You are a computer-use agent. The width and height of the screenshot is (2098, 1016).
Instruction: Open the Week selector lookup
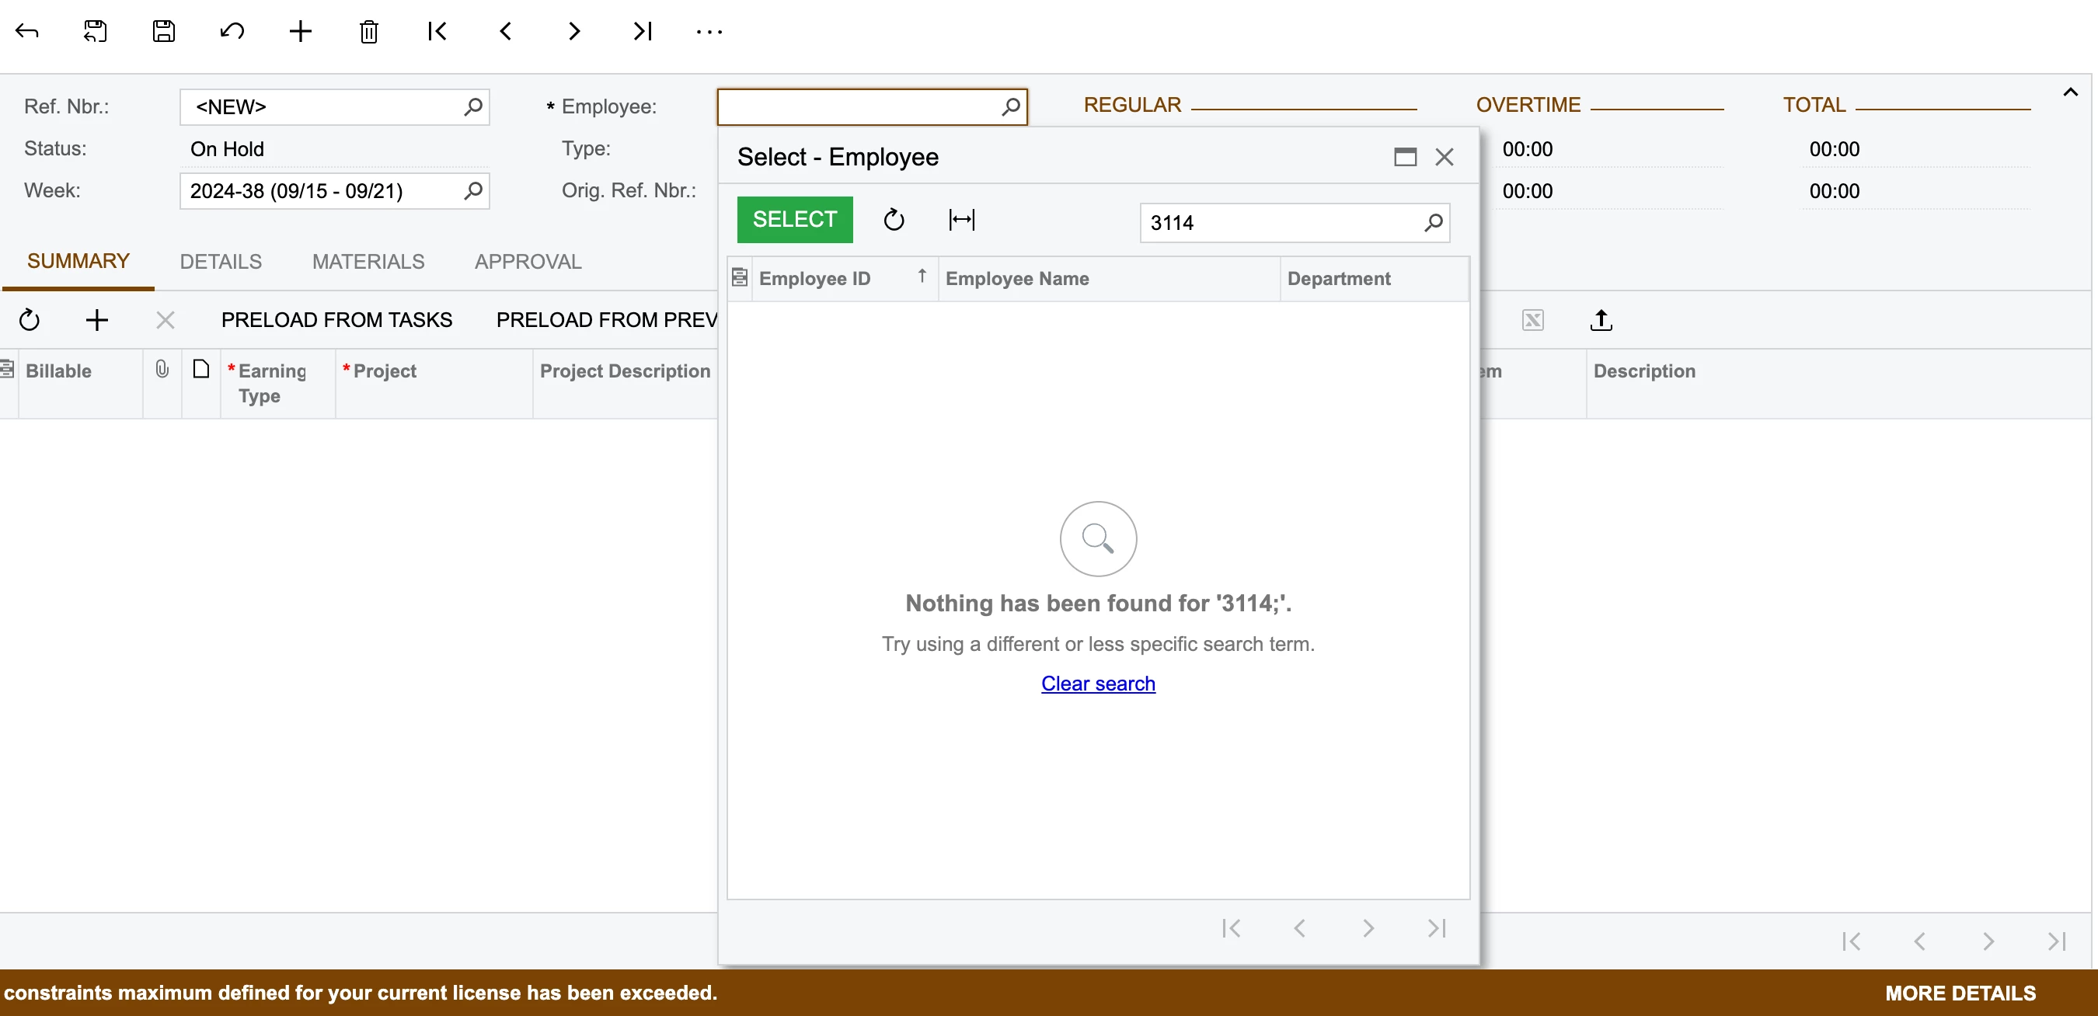(473, 190)
